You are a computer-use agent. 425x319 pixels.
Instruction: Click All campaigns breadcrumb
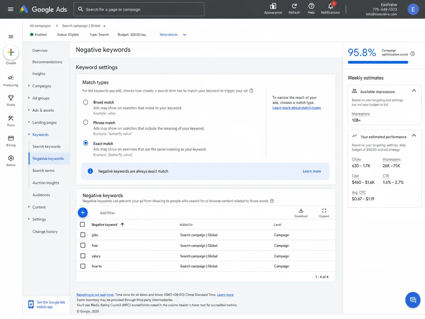pos(40,26)
